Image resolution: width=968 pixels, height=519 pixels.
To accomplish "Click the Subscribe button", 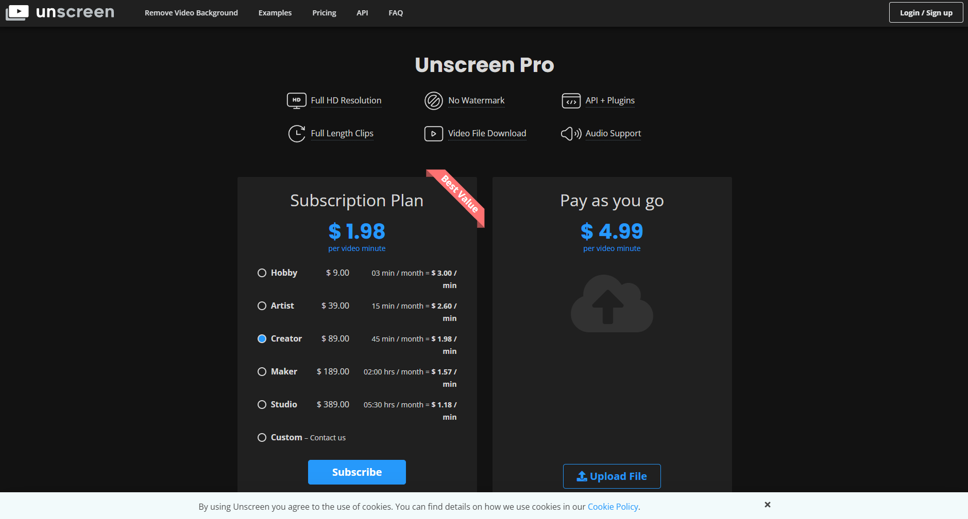I will (357, 472).
